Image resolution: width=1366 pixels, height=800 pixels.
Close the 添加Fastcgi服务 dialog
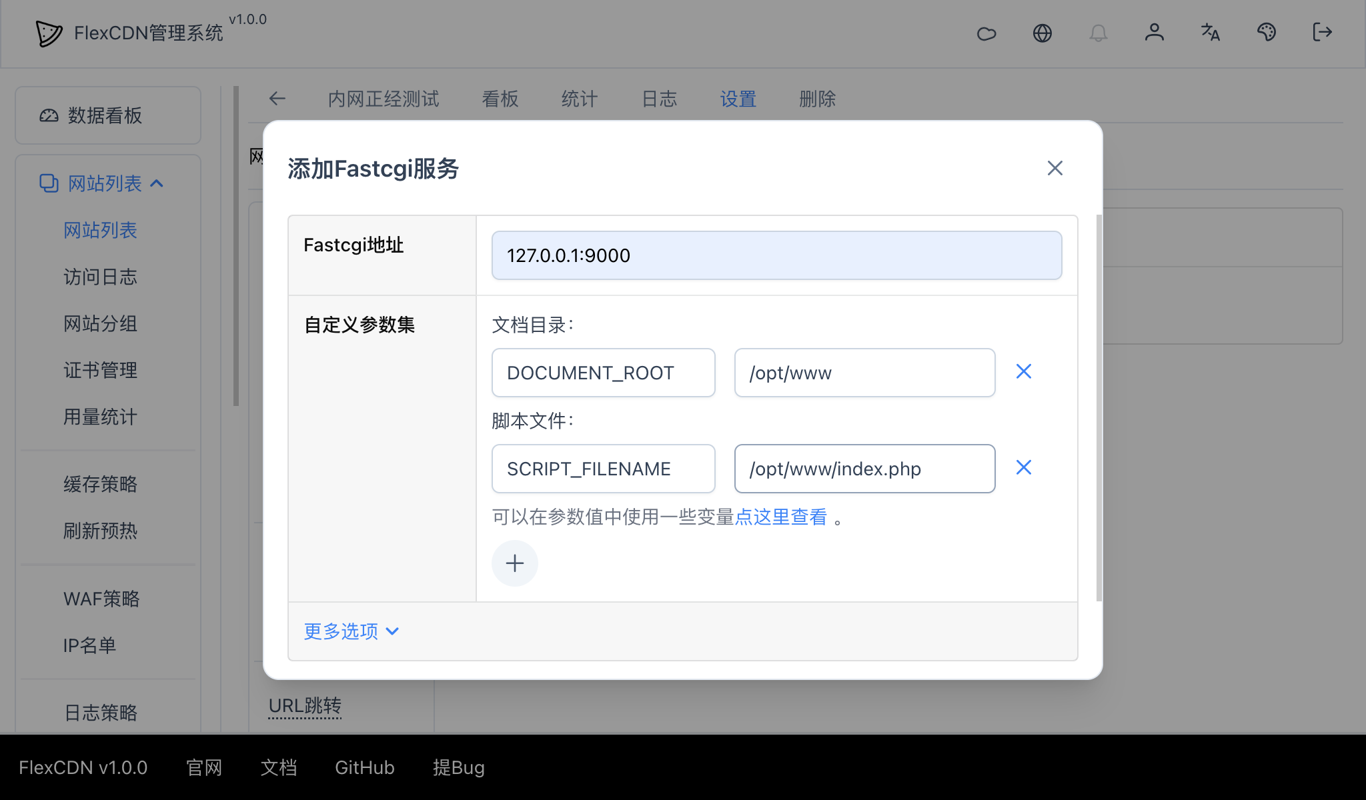click(1055, 168)
